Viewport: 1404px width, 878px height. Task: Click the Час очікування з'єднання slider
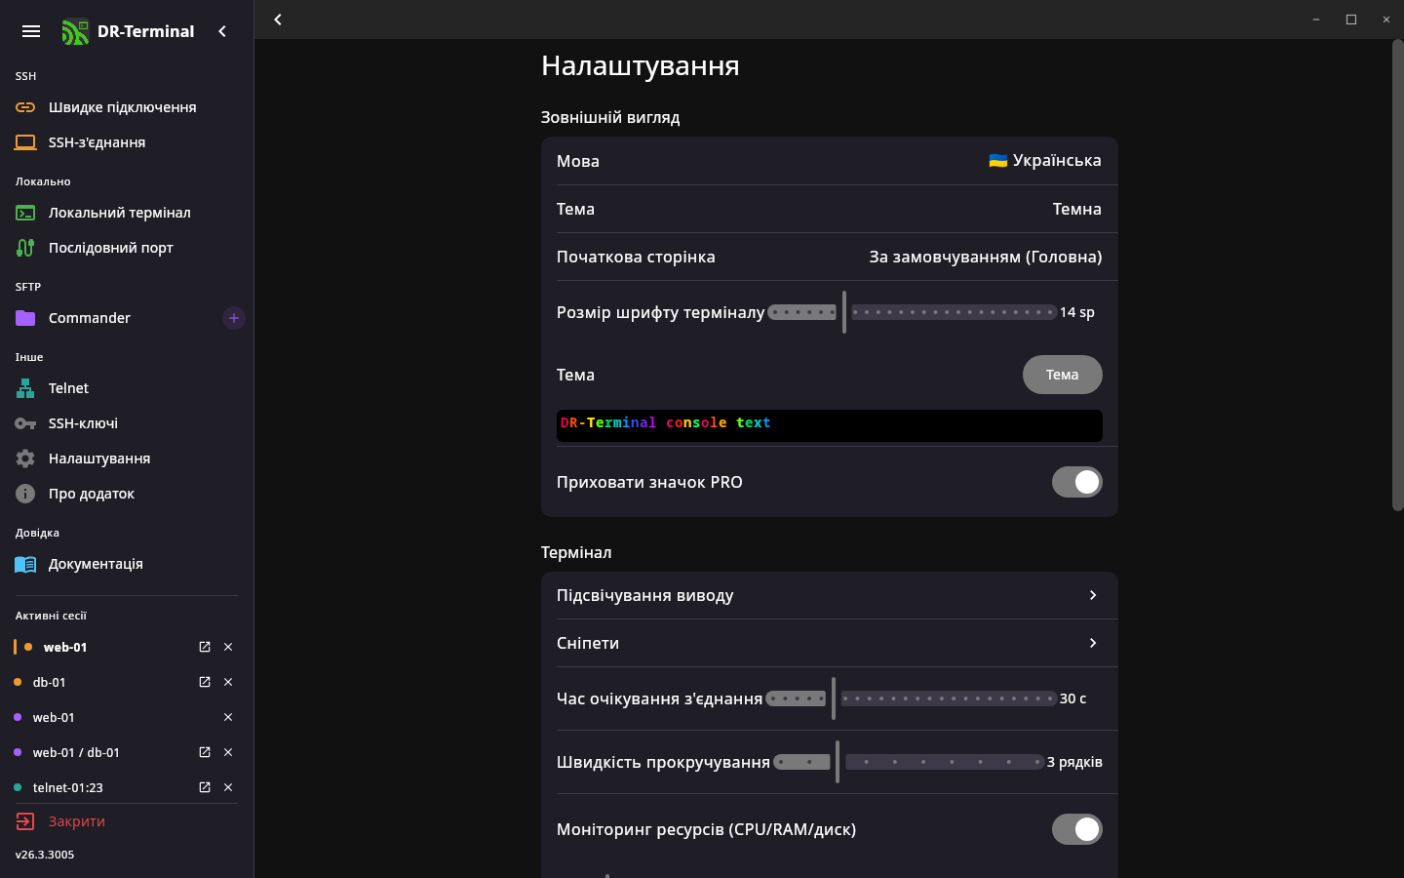pyautogui.click(x=911, y=698)
